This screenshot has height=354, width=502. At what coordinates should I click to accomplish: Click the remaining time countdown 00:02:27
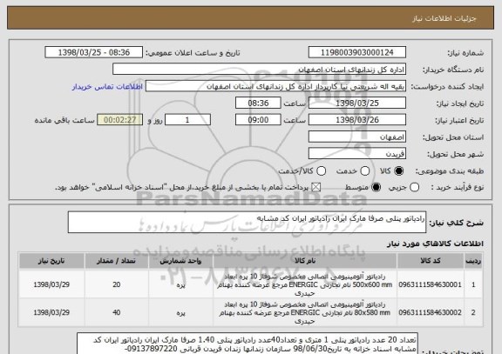pos(119,120)
